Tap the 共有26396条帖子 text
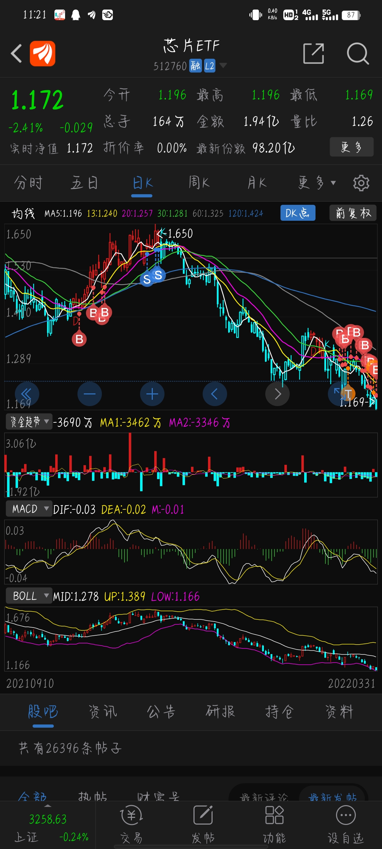The height and width of the screenshot is (849, 382). (70, 748)
